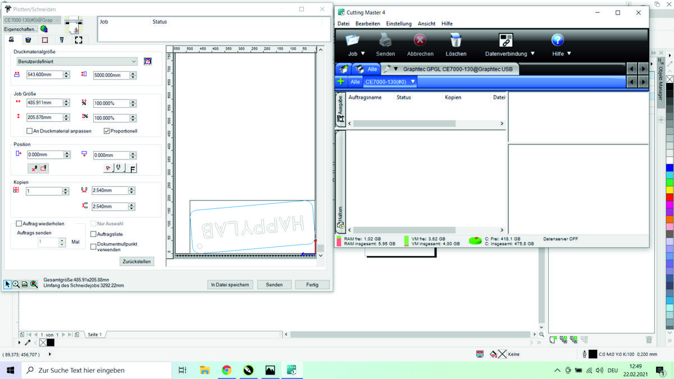Open the CE7000-130(#0) device dropdown
This screenshot has width=674, height=379.
point(390,82)
